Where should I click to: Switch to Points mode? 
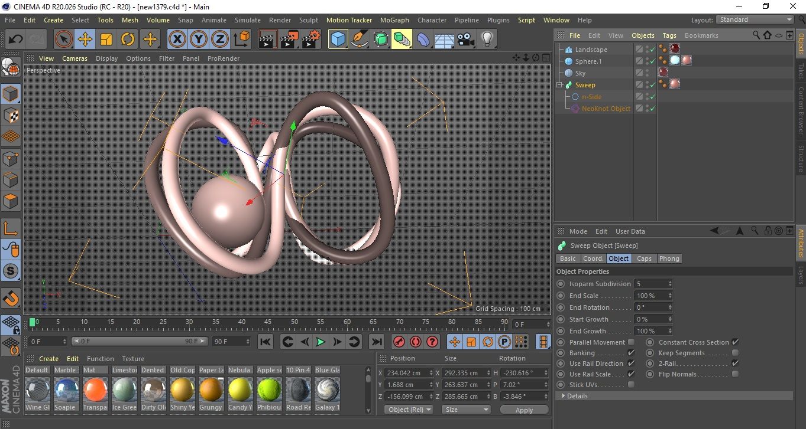11,158
